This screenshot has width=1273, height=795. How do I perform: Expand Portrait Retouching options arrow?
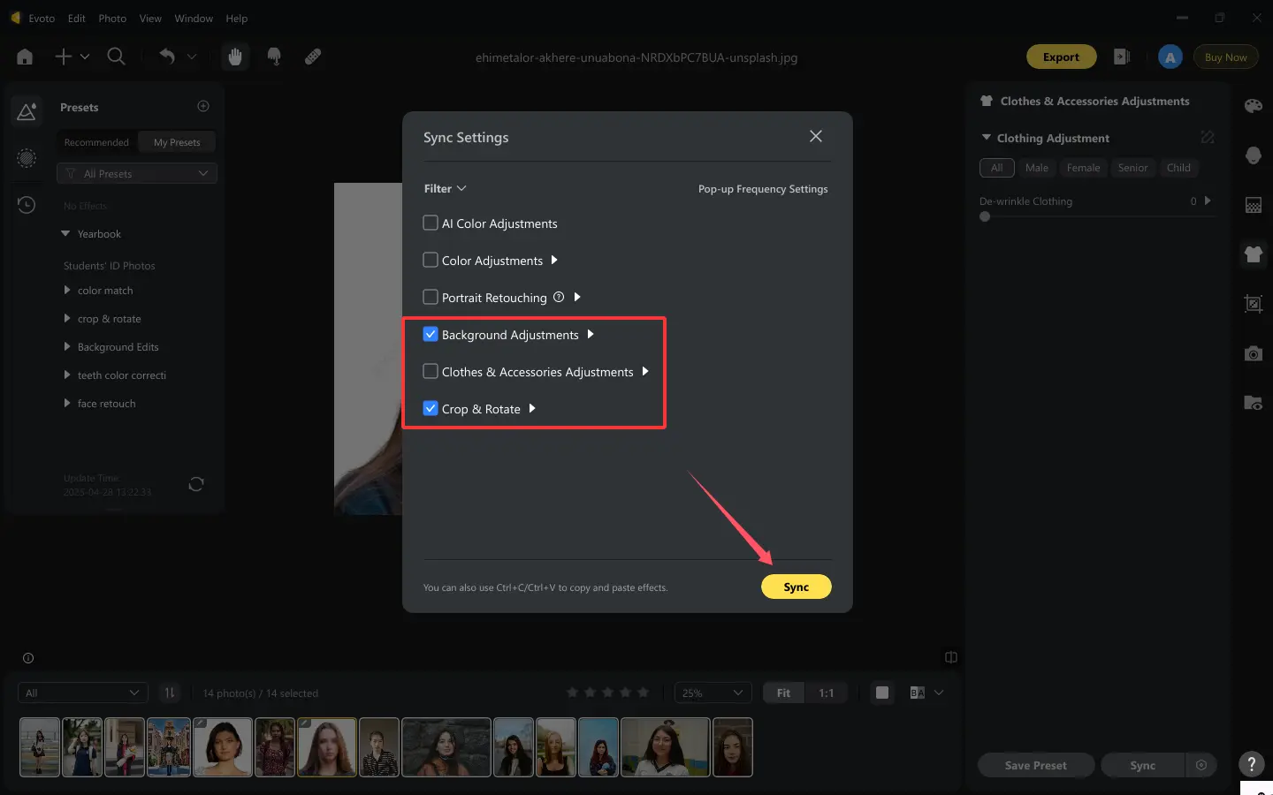577,297
